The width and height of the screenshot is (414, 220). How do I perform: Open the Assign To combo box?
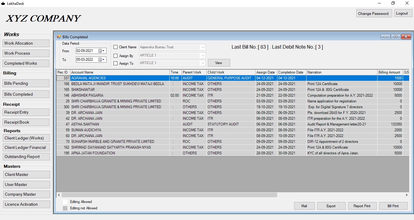pyautogui.click(x=203, y=63)
